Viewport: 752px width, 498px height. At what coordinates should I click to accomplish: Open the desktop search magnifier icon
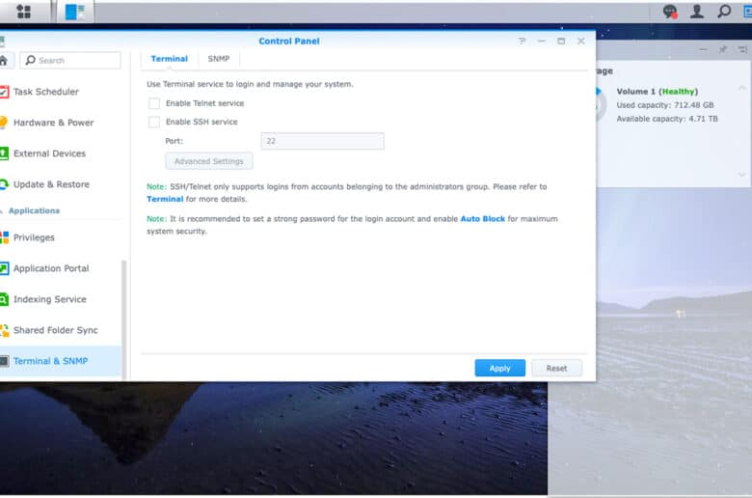click(724, 11)
